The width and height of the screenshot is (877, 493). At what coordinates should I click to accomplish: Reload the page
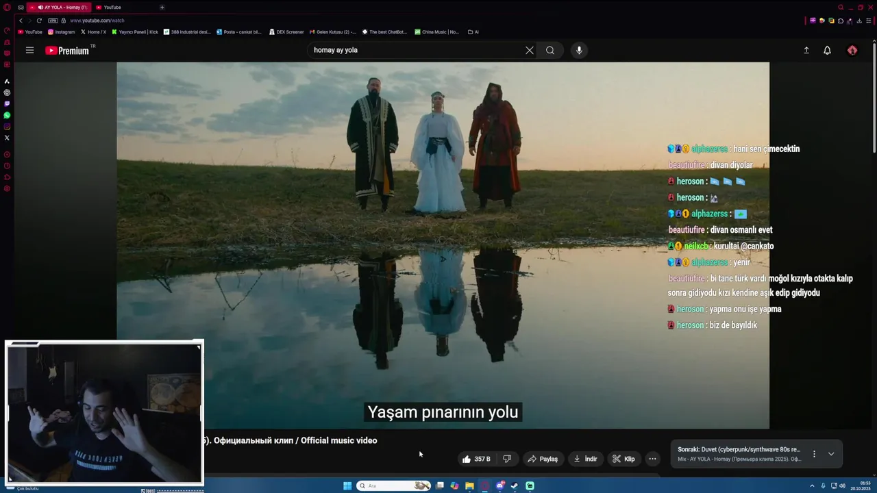[39, 21]
